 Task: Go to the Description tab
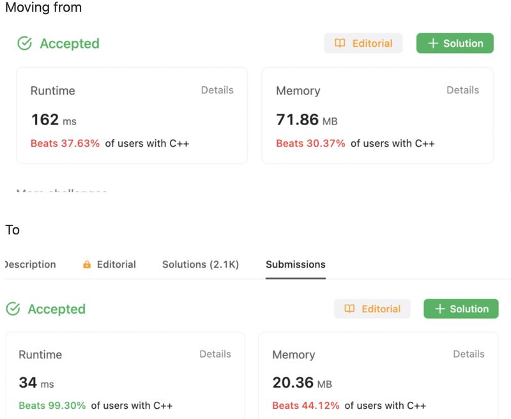30,264
